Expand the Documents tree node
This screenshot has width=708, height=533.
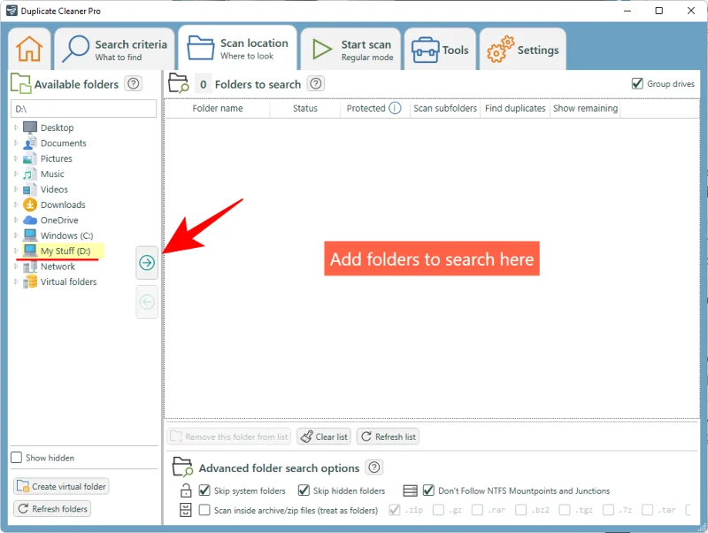click(x=15, y=143)
